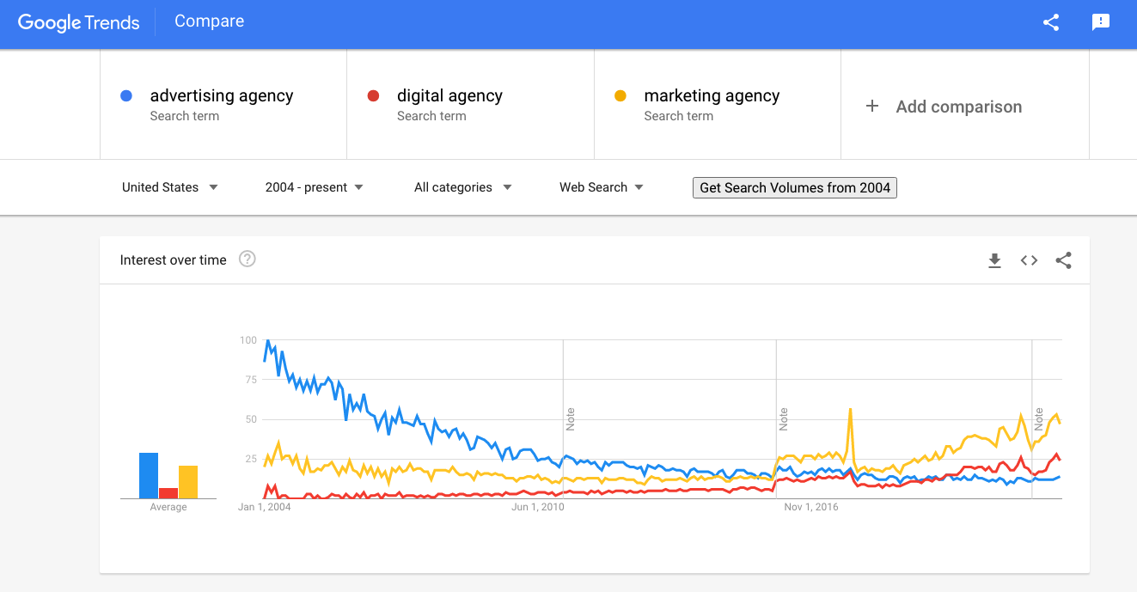Download the Interest over time chart data
The image size is (1137, 592).
coord(994,260)
